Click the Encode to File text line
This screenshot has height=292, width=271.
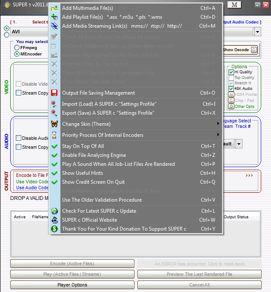pyautogui.click(x=32, y=175)
